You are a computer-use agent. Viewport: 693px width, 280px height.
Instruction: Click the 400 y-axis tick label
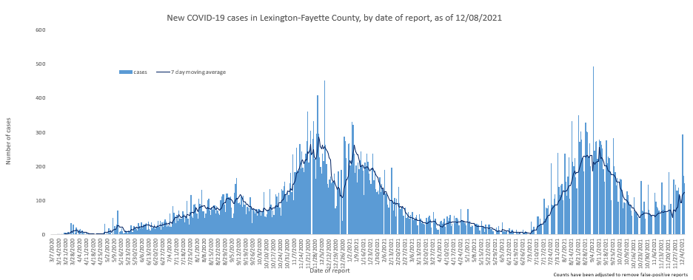[41, 98]
